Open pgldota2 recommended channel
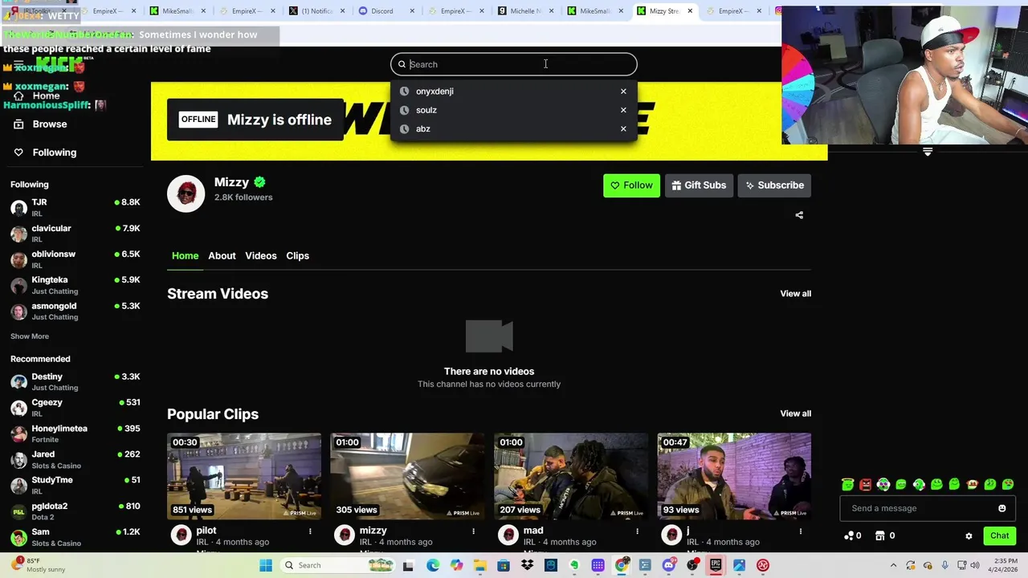 tap(75, 511)
